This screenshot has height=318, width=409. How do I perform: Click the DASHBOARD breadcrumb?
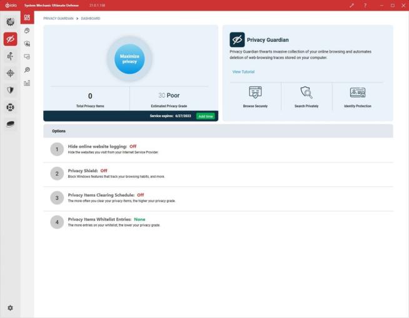[91, 19]
